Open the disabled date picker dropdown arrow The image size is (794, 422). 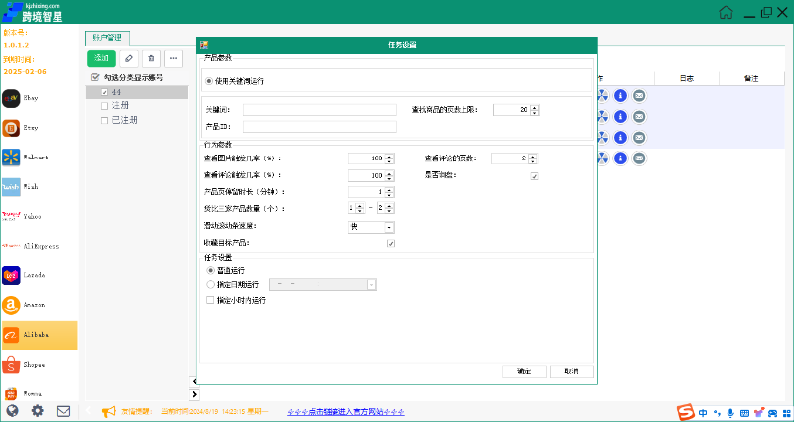pyautogui.click(x=372, y=285)
